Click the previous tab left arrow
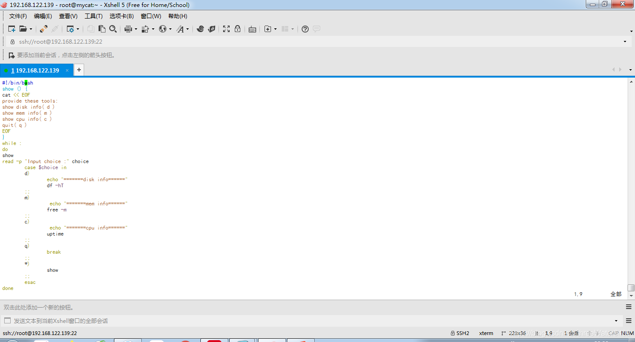Image resolution: width=635 pixels, height=342 pixels. (x=614, y=70)
